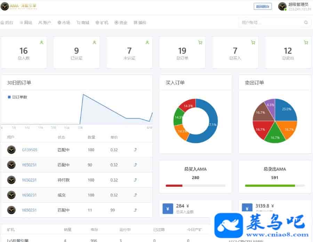Viewport: 313px width, 242px height.
Task: Open the 资金 menu
Action: click(121, 23)
